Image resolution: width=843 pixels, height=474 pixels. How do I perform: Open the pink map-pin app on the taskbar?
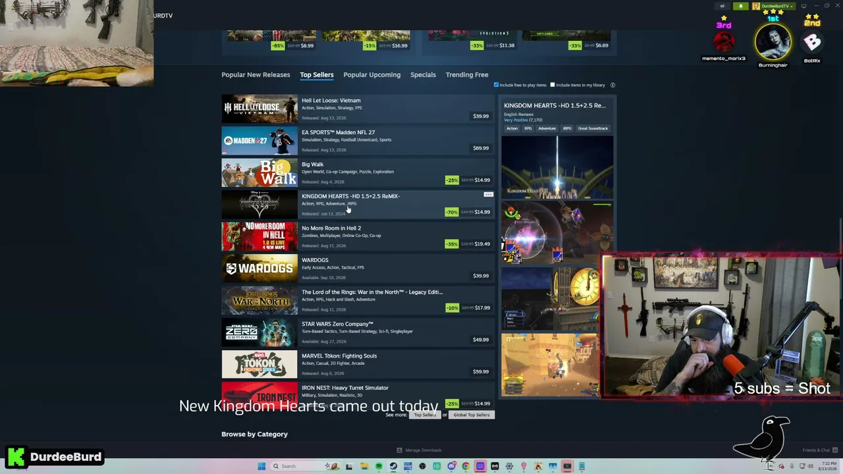coord(524,466)
